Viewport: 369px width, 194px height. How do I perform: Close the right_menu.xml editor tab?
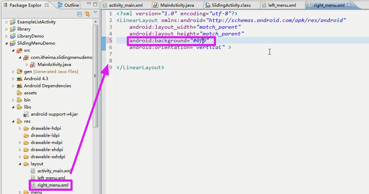[349, 5]
